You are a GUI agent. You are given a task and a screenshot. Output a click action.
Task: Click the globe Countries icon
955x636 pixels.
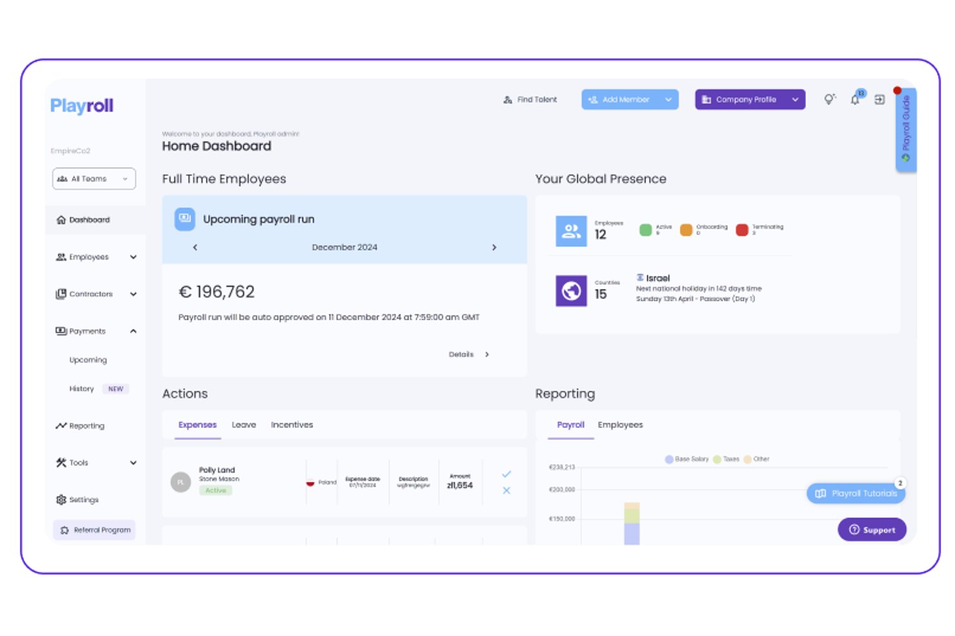[571, 291]
